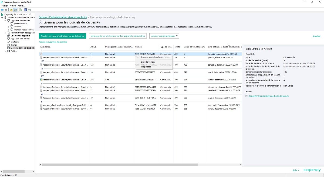This screenshot has height=177, width=324.
Task: Collapse the Licences pour les logiciels header chevron
Action: 40,22
